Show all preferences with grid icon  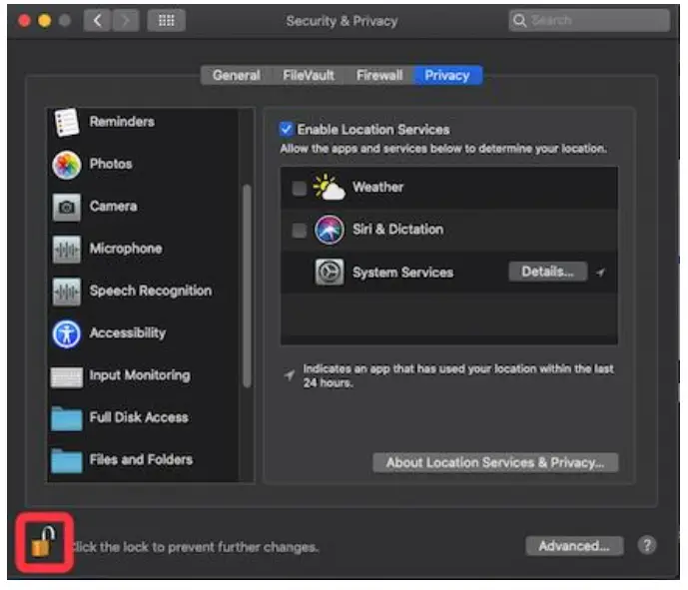(167, 20)
